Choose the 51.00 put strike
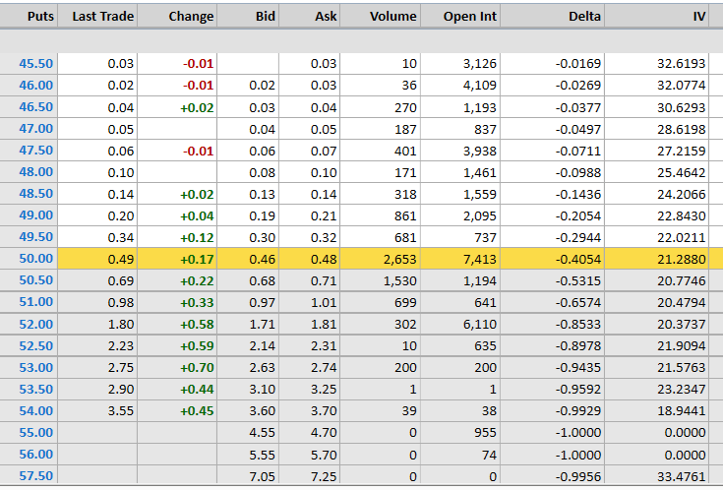The width and height of the screenshot is (723, 490). tap(36, 302)
